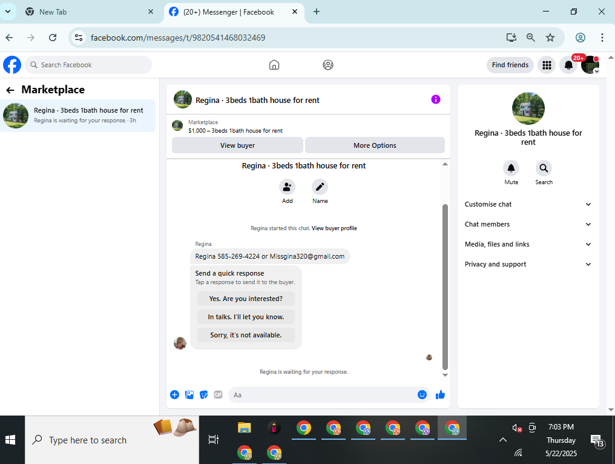Navigate back in browser history
This screenshot has height=464, width=615.
[x=10, y=38]
